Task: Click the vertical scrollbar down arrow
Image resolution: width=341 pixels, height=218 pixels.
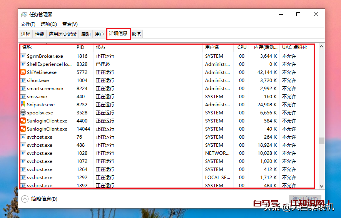Action: tap(321, 186)
